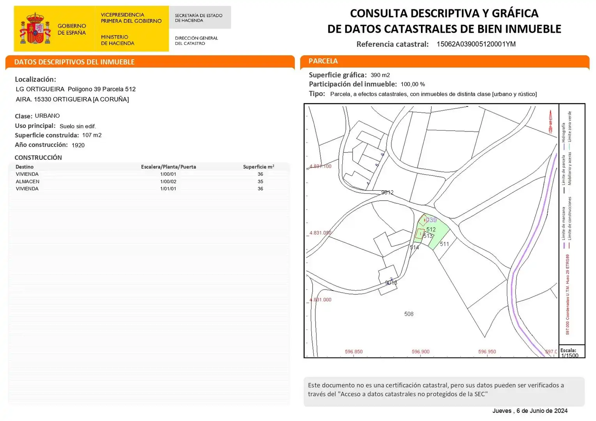
Task: Click parcel label '9012' on the map
Action: 387,193
